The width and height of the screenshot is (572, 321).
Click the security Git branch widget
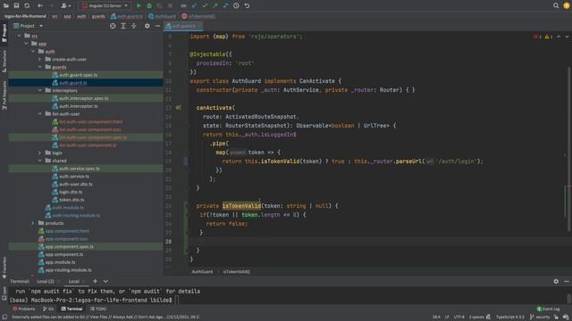tap(540, 317)
